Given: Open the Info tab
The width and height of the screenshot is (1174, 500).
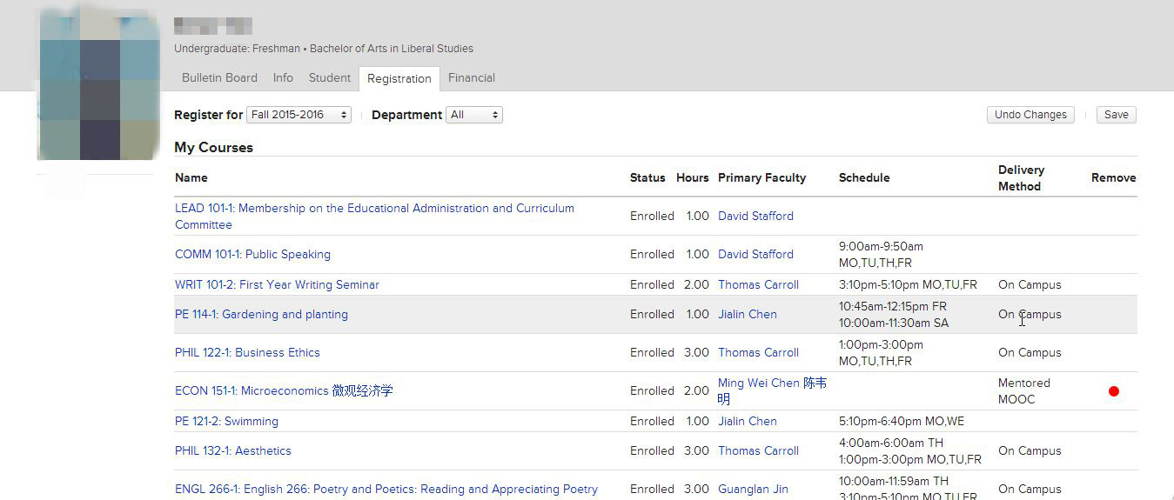Looking at the screenshot, I should [283, 77].
